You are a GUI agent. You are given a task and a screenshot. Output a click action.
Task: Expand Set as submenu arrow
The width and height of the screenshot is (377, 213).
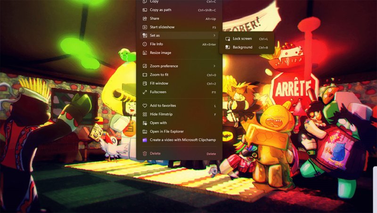[214, 35]
